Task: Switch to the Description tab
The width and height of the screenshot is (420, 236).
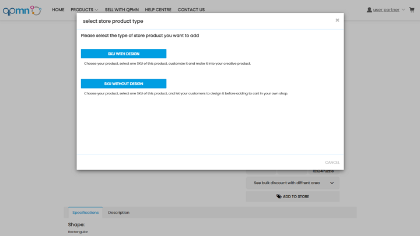Action: coord(118,213)
